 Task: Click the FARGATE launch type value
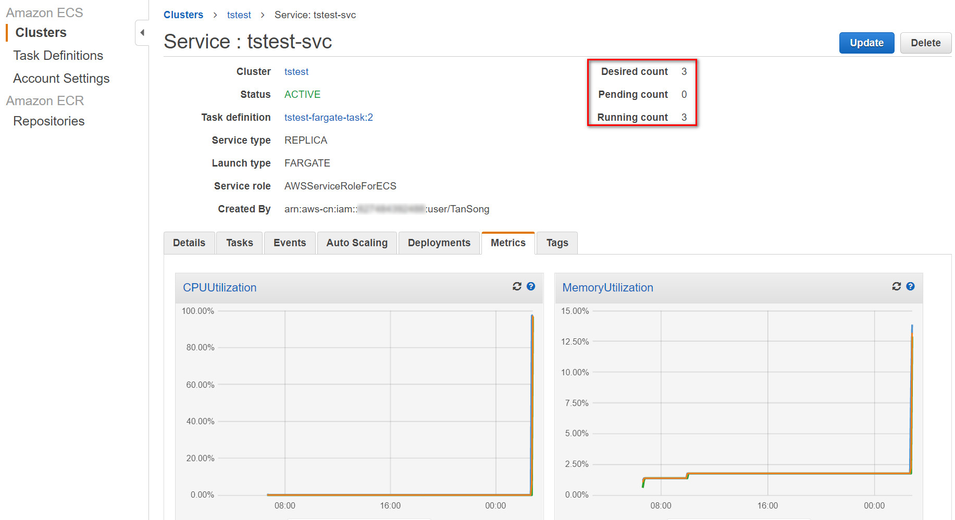(x=307, y=163)
